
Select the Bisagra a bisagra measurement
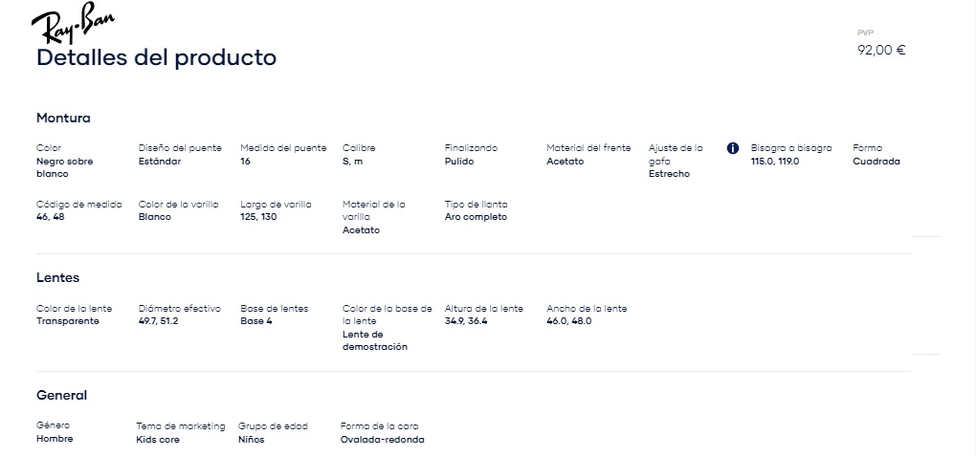click(x=775, y=162)
